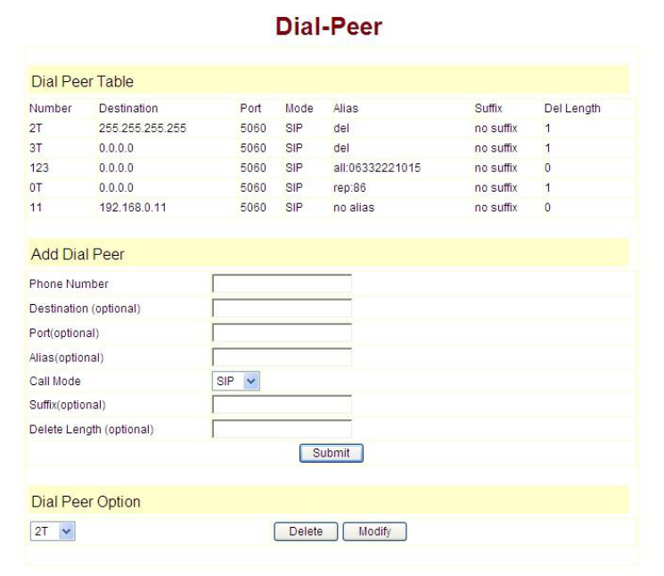Click the Add Dial Peer heading
Viewport: 664px width, 576px height.
pos(78,254)
